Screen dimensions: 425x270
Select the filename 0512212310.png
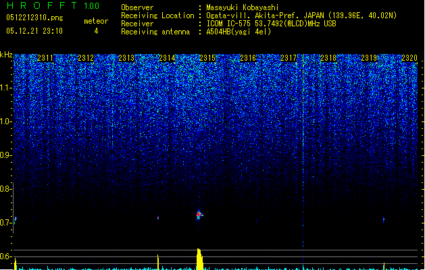pyautogui.click(x=34, y=18)
